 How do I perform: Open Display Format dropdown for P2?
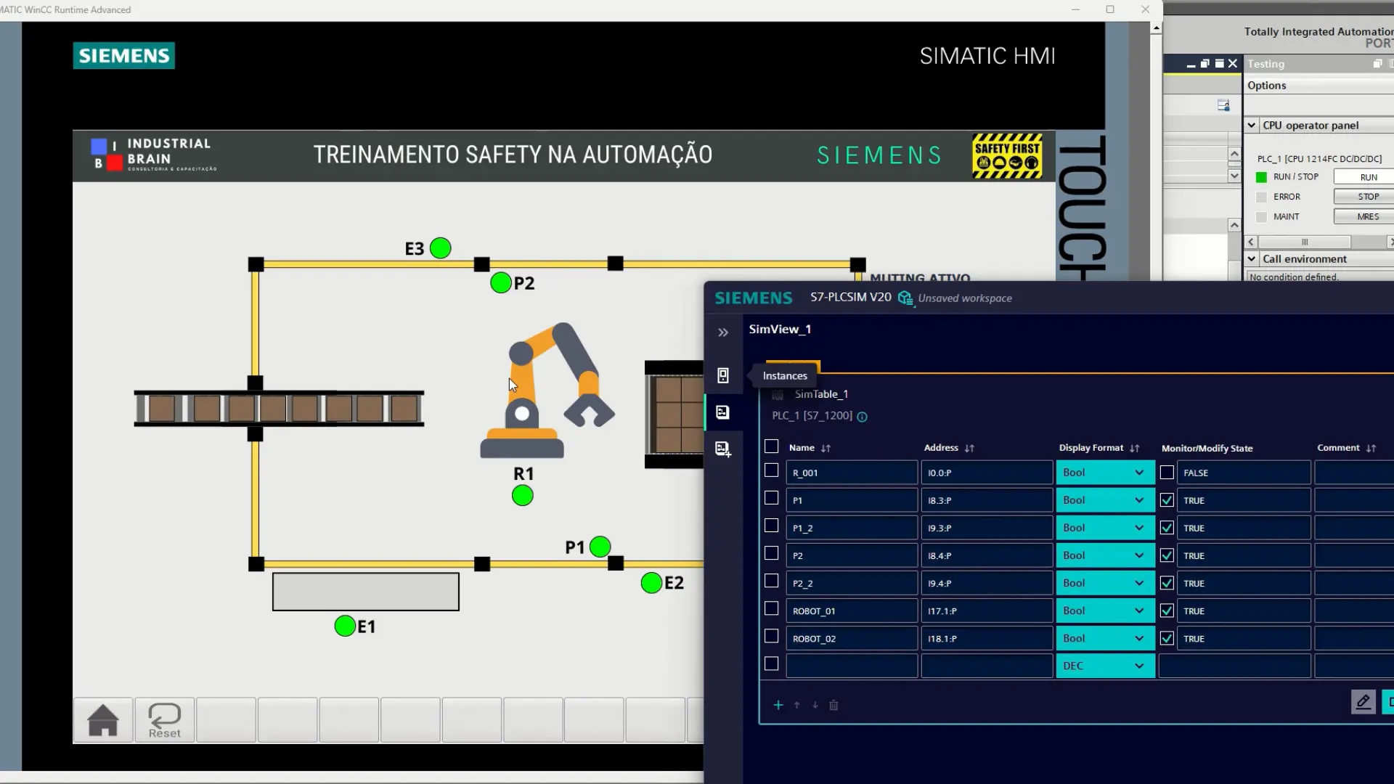pos(1138,556)
